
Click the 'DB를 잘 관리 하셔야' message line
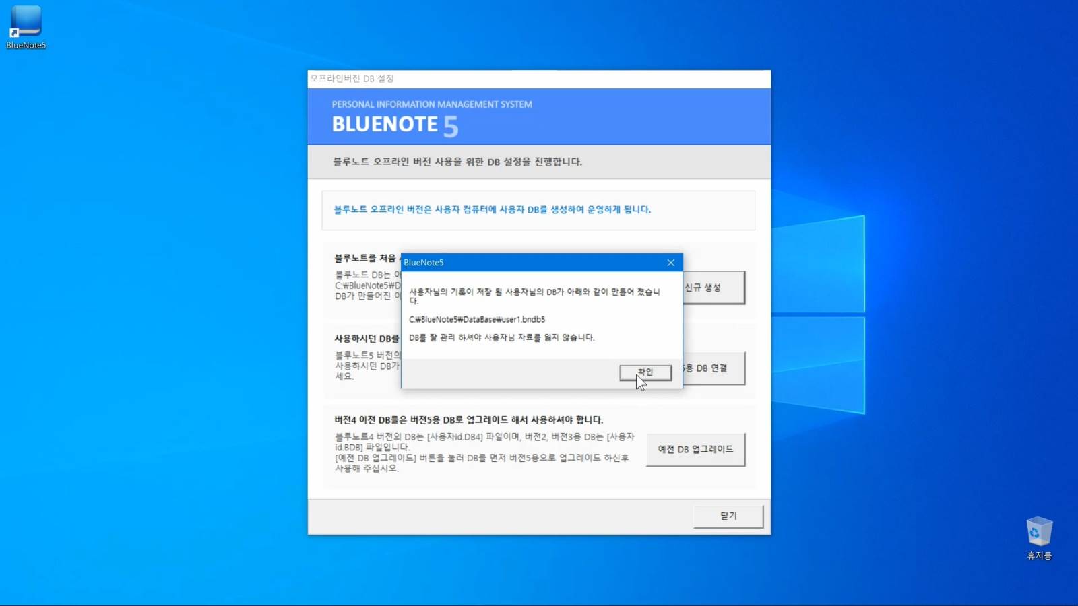(x=502, y=337)
